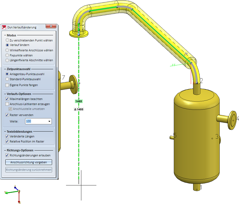This screenshot has height=204, width=239.
Task: Toggle 'Raster verwenden' checkbox
Action: click(x=7, y=115)
